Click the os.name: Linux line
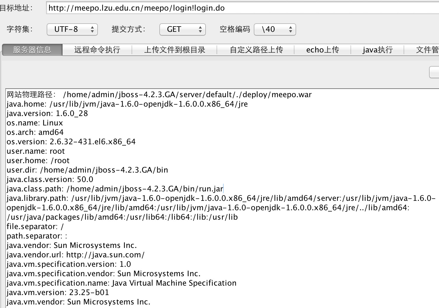This screenshot has width=439, height=308. click(35, 123)
